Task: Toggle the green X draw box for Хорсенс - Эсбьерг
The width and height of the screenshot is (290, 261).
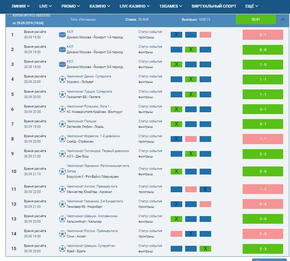Action: pos(191,79)
